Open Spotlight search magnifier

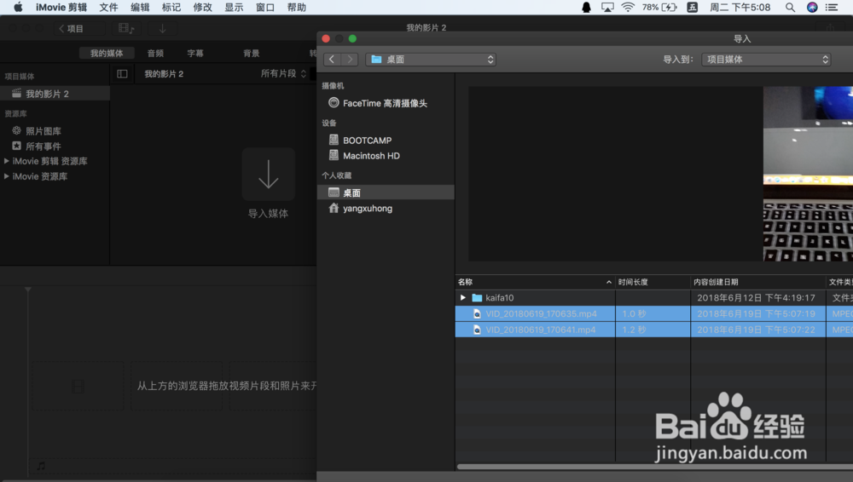pyautogui.click(x=790, y=7)
